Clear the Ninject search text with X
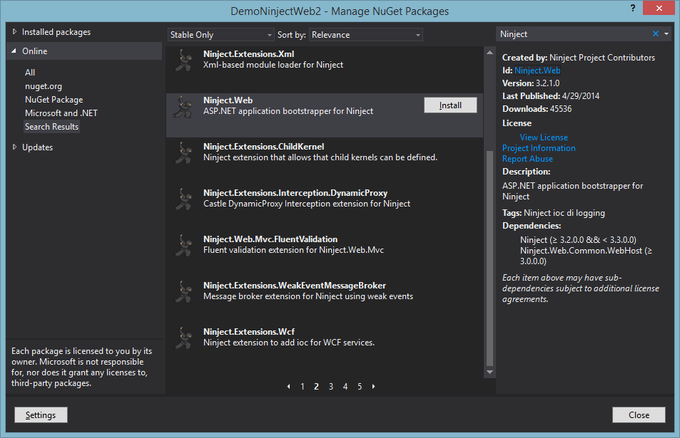 (x=655, y=33)
